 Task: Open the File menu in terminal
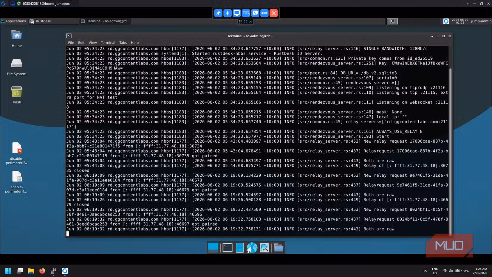click(71, 43)
